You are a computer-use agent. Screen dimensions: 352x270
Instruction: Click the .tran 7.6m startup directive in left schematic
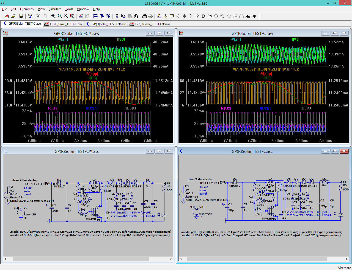pyautogui.click(x=25, y=180)
